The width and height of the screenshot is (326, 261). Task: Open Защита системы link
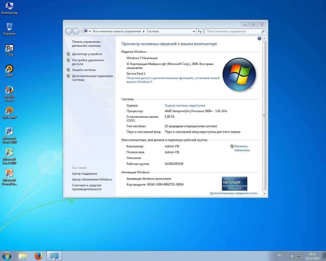tap(84, 70)
